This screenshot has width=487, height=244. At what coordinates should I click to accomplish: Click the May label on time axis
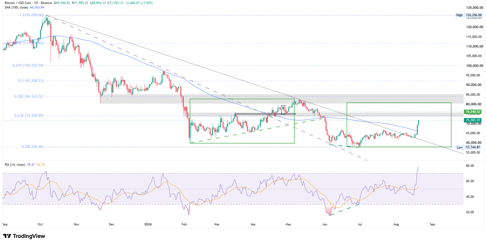[x=288, y=224]
